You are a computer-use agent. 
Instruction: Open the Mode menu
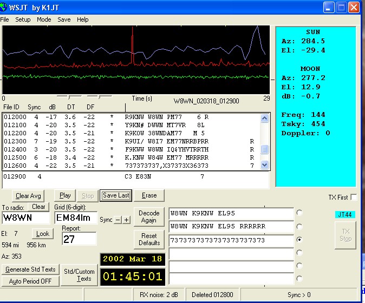coord(44,19)
